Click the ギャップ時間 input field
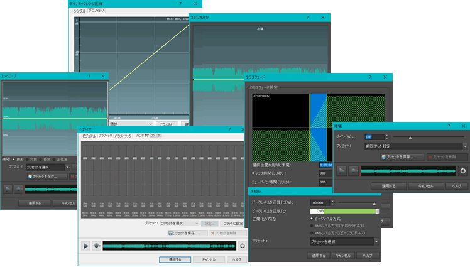 325,173
